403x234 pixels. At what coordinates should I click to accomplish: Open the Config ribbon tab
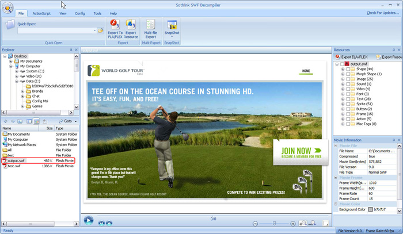tap(79, 13)
